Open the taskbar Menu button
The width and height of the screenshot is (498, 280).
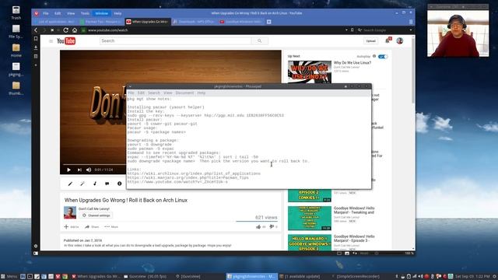click(9, 277)
